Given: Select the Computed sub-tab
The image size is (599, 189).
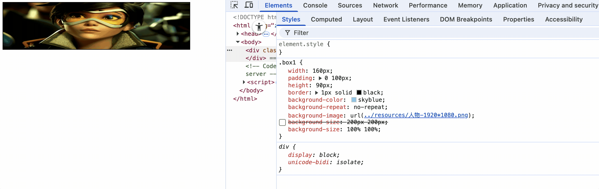Looking at the screenshot, I should (326, 19).
